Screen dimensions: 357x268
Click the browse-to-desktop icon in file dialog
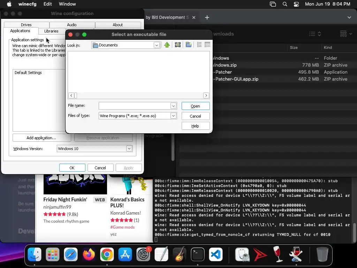click(178, 45)
